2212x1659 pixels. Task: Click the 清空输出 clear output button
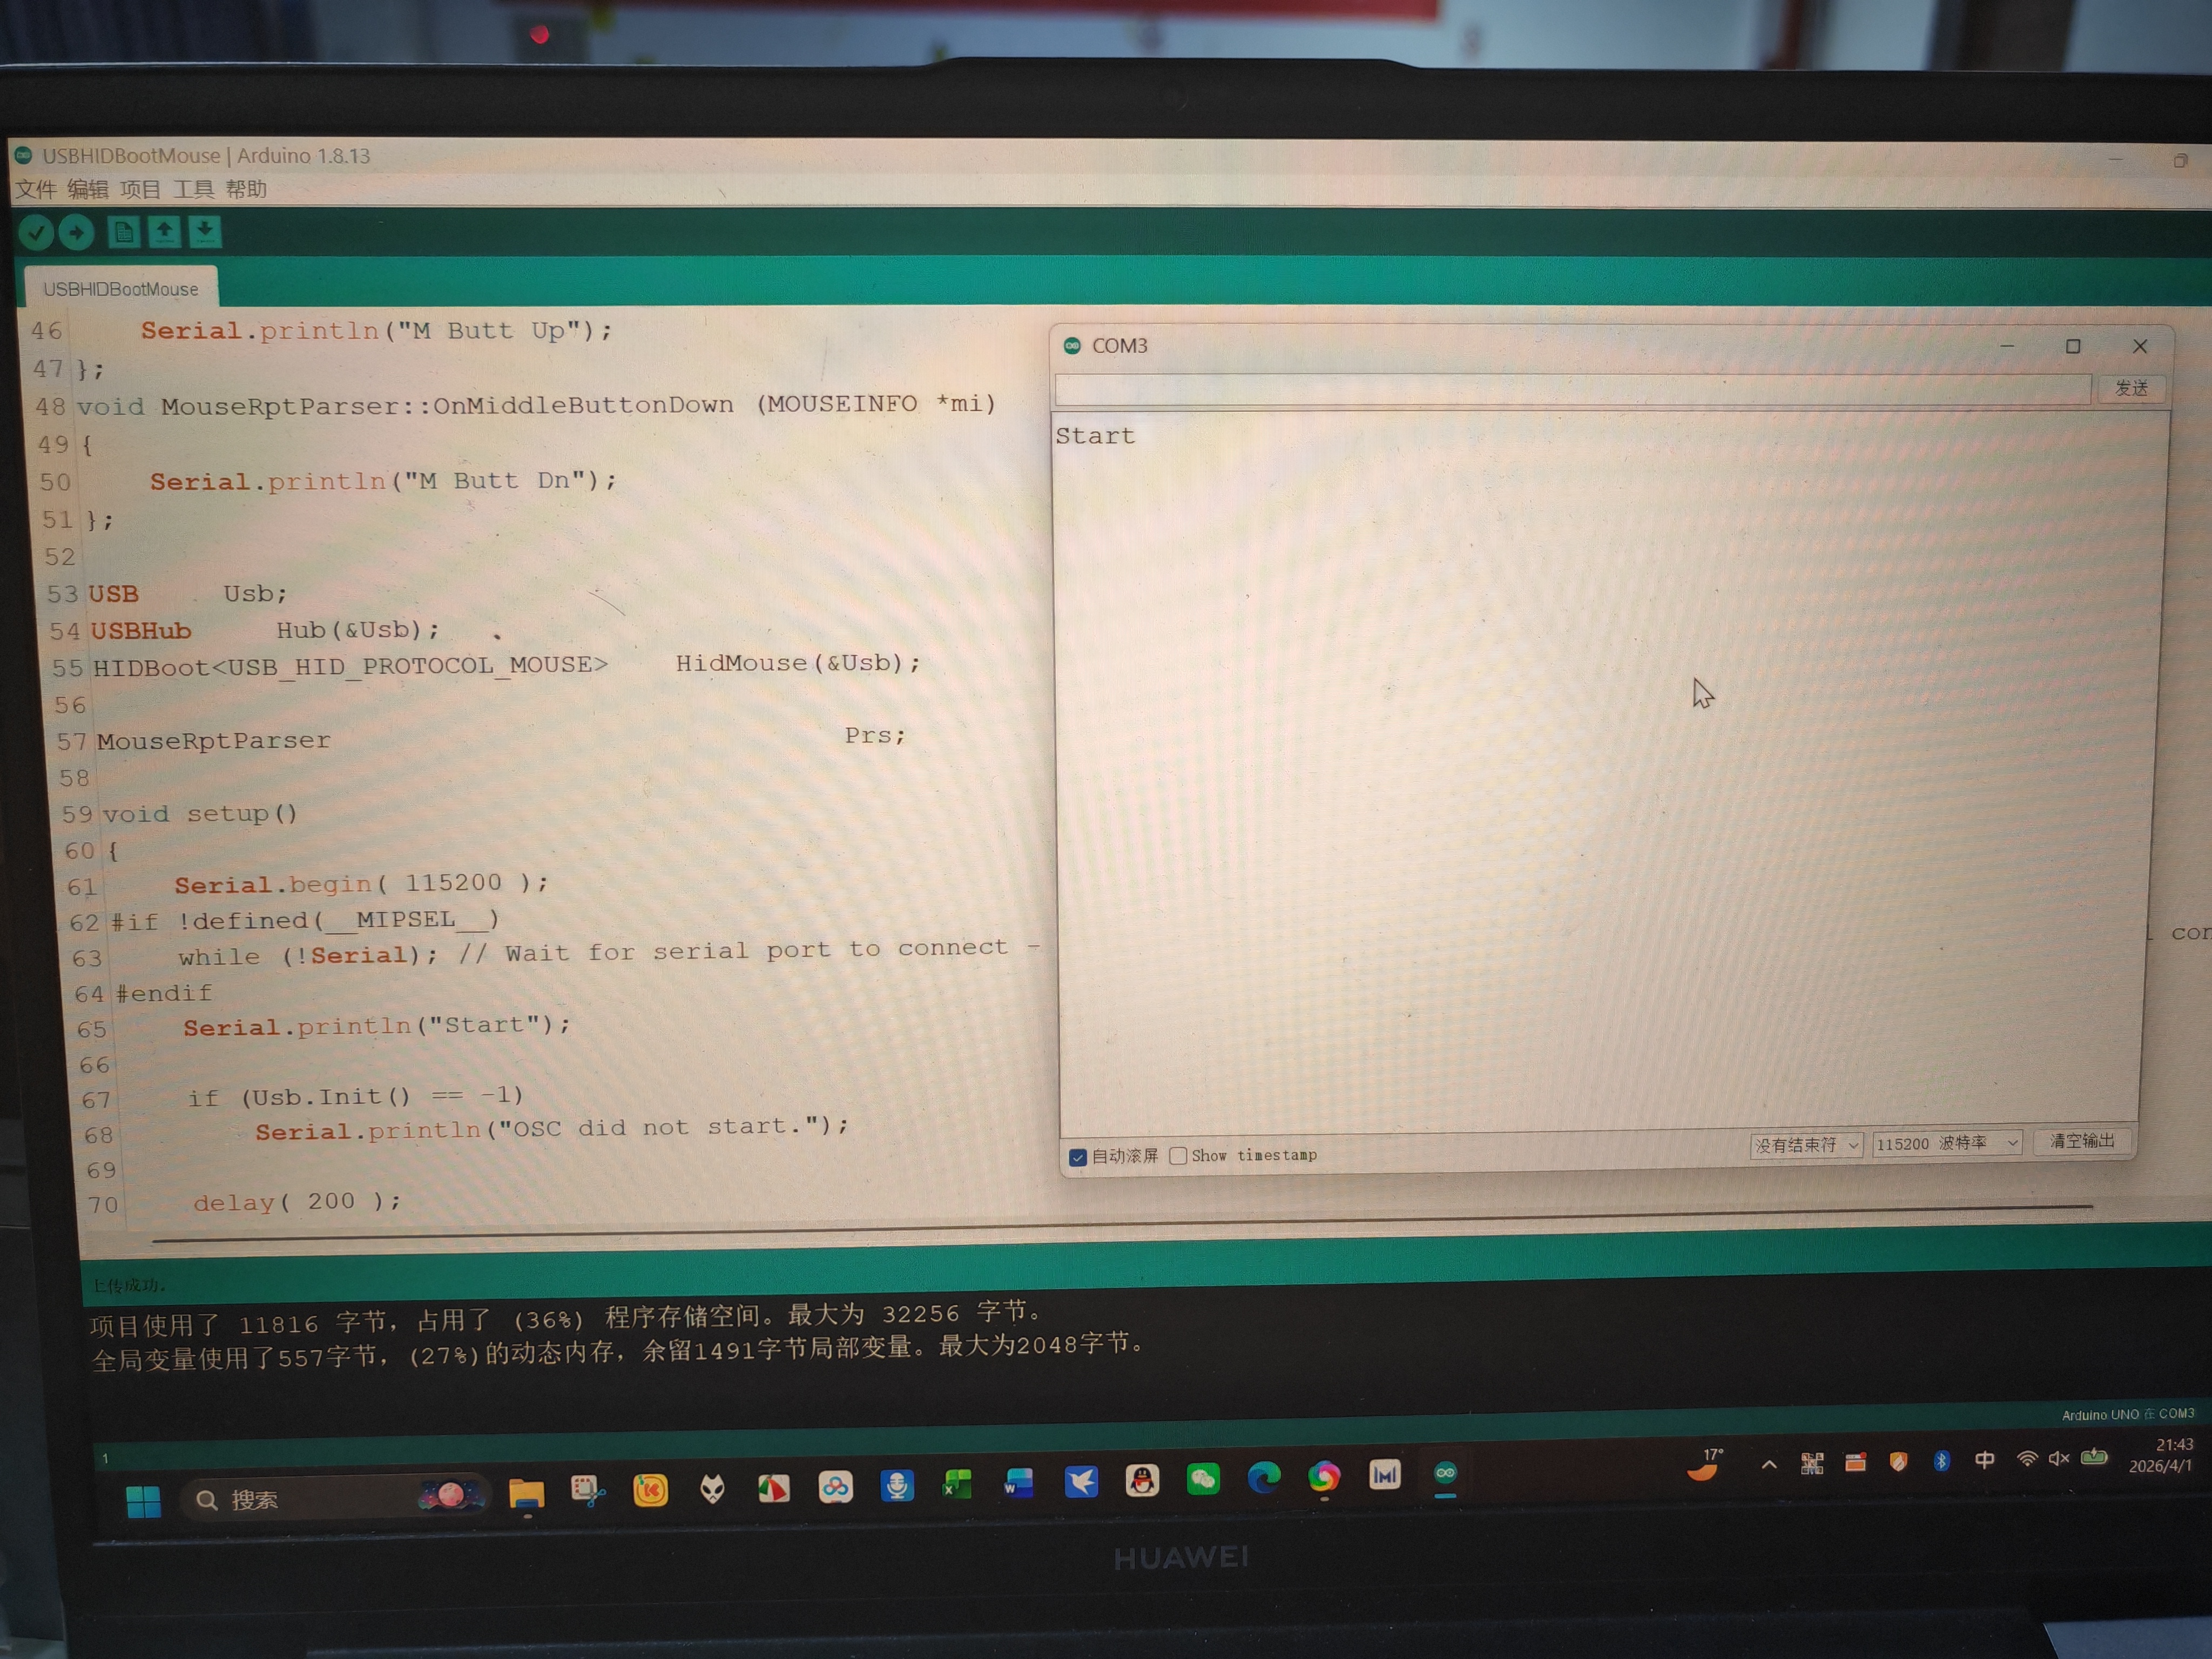click(2082, 1141)
